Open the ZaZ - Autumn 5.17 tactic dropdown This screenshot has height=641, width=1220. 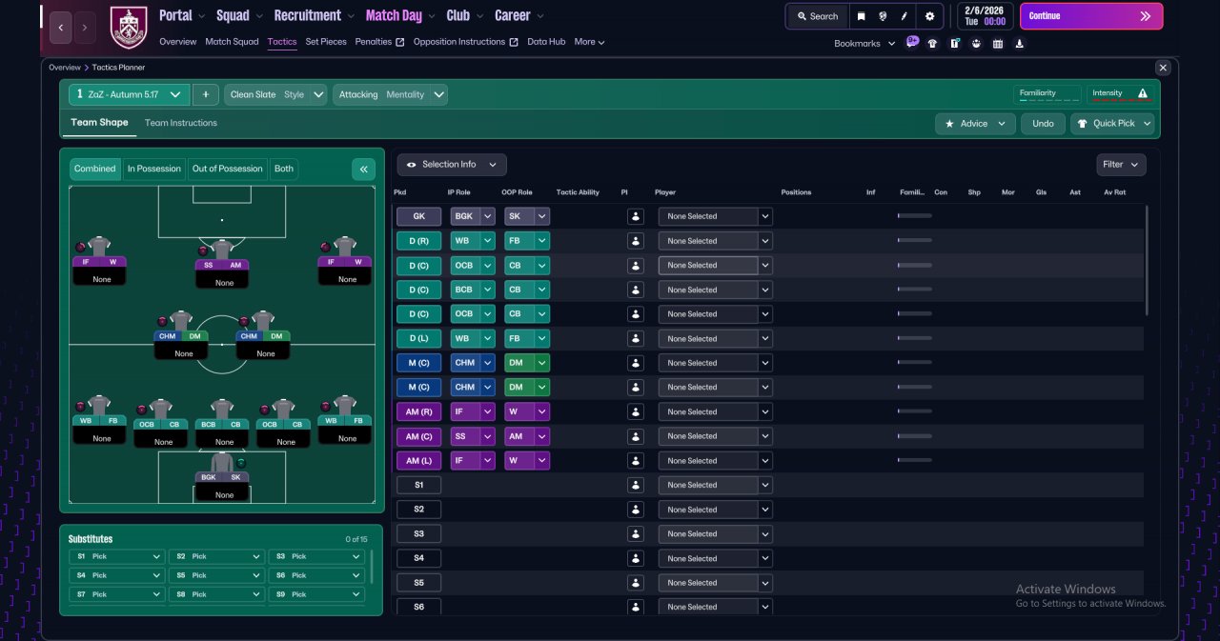click(x=129, y=95)
